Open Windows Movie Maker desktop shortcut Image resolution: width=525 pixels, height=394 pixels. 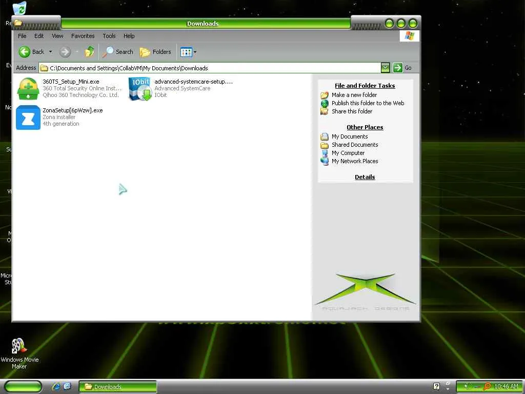pyautogui.click(x=19, y=354)
